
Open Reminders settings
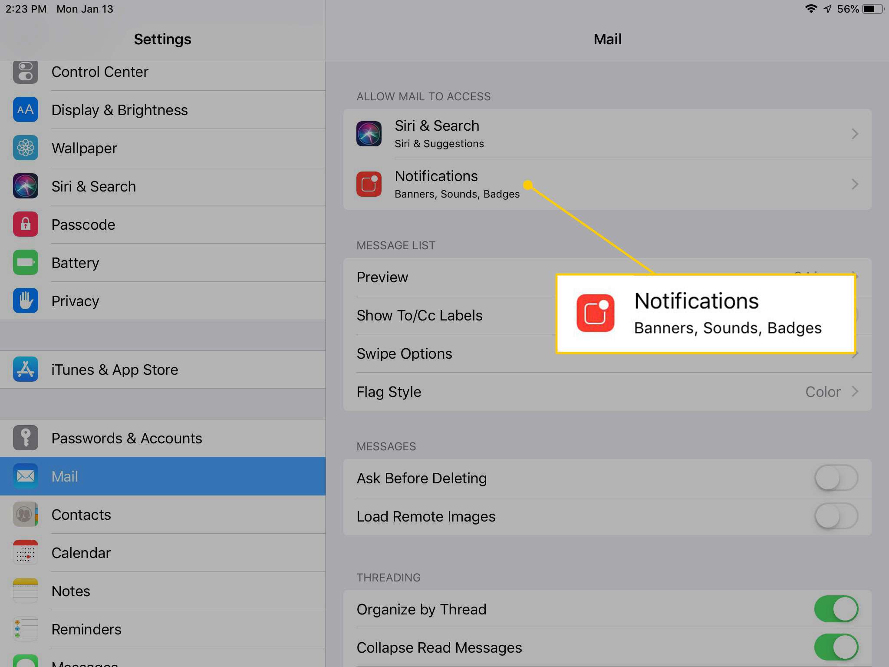tap(163, 629)
